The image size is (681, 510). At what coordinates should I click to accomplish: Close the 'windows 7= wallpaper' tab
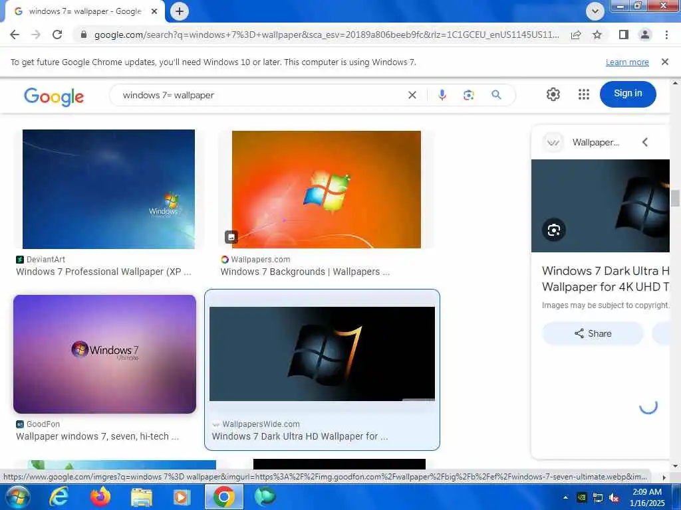point(154,11)
